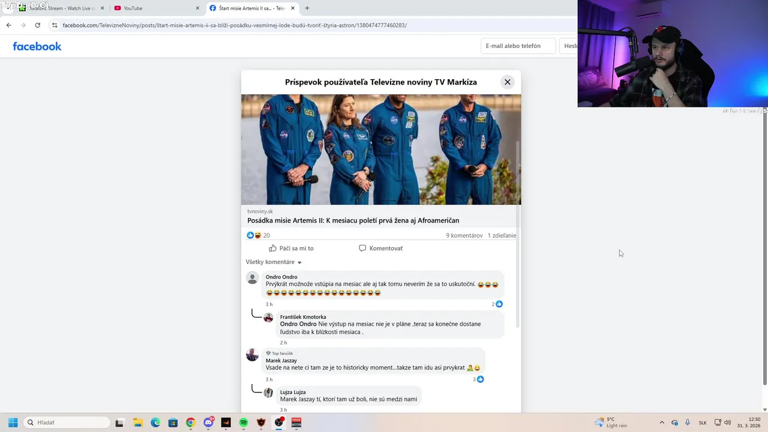The height and width of the screenshot is (432, 768).
Task: Open the Artemis II astronauts article image
Action: (x=381, y=149)
